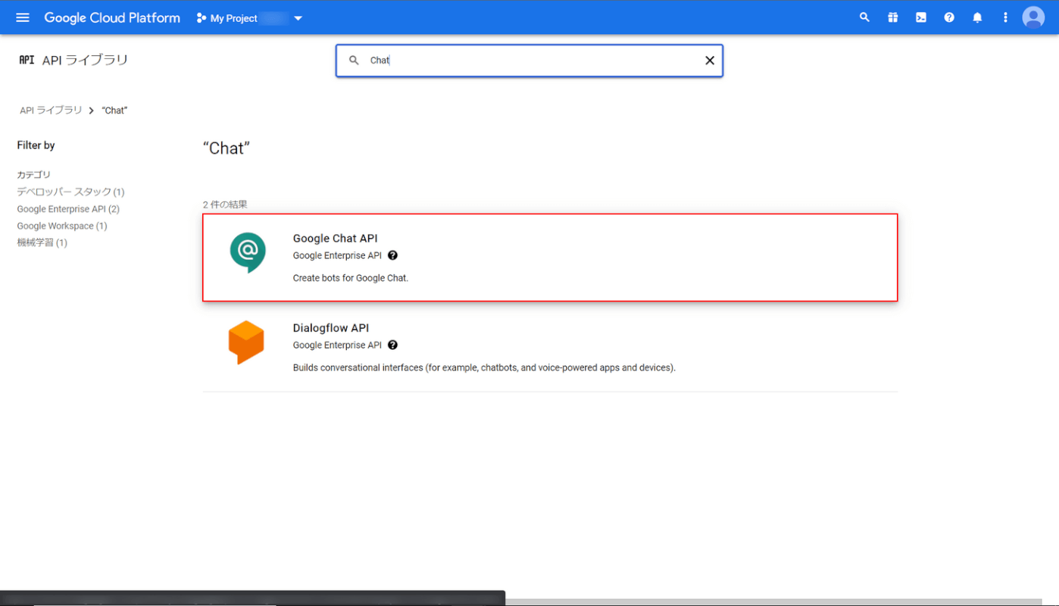Click the Google Cloud Platform logo text
Viewport: 1059px width, 606px height.
(x=112, y=17)
